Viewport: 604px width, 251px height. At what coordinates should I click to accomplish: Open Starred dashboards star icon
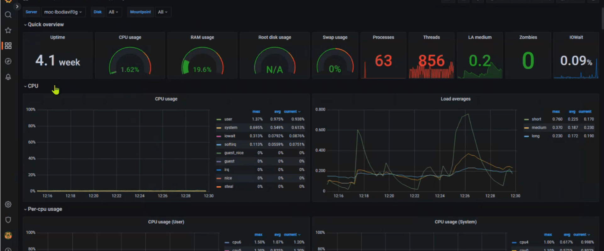pos(8,30)
